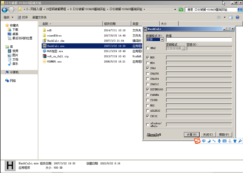243x173 pixels.
Task: Expand the 29密码破解课程 breadcrumb arrow
Action: click(x=68, y=10)
